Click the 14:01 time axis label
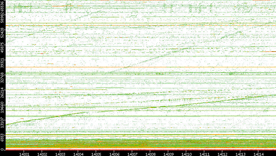This screenshot has width=276, height=156. pyautogui.click(x=24, y=154)
